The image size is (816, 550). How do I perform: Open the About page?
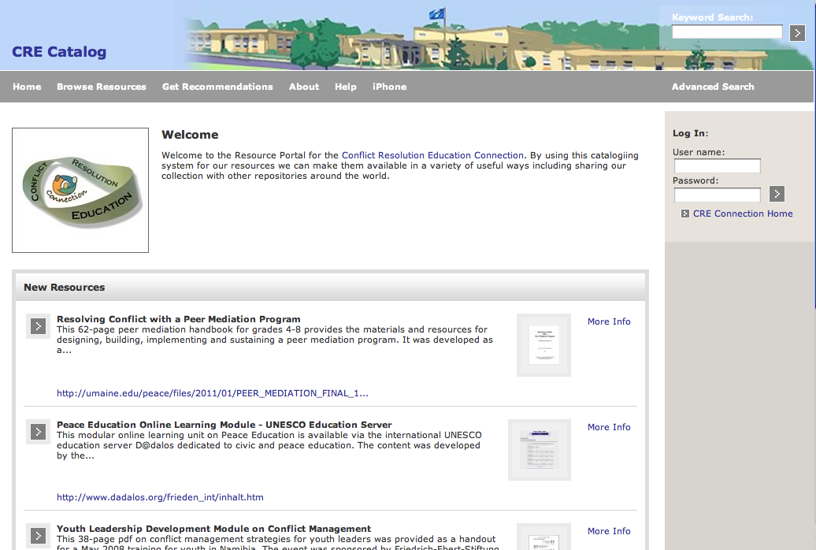[x=304, y=87]
